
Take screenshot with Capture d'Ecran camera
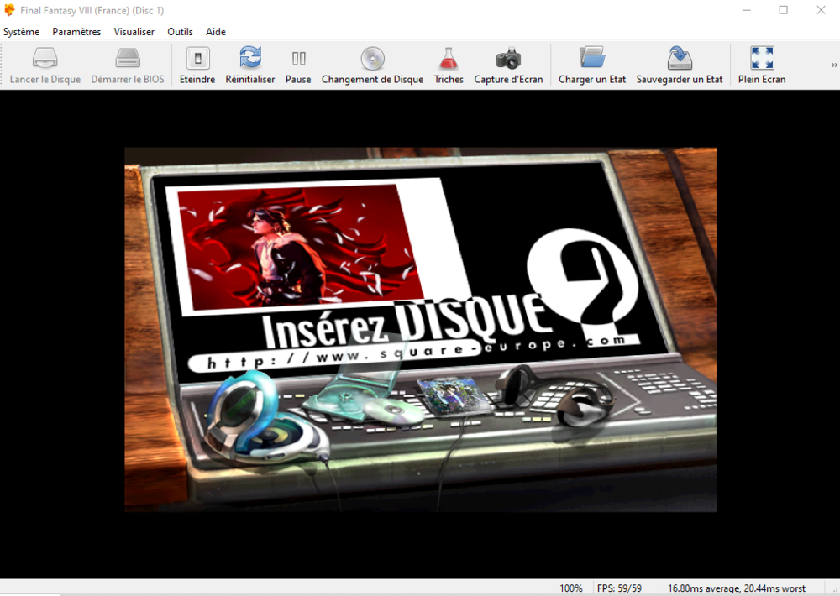(508, 58)
